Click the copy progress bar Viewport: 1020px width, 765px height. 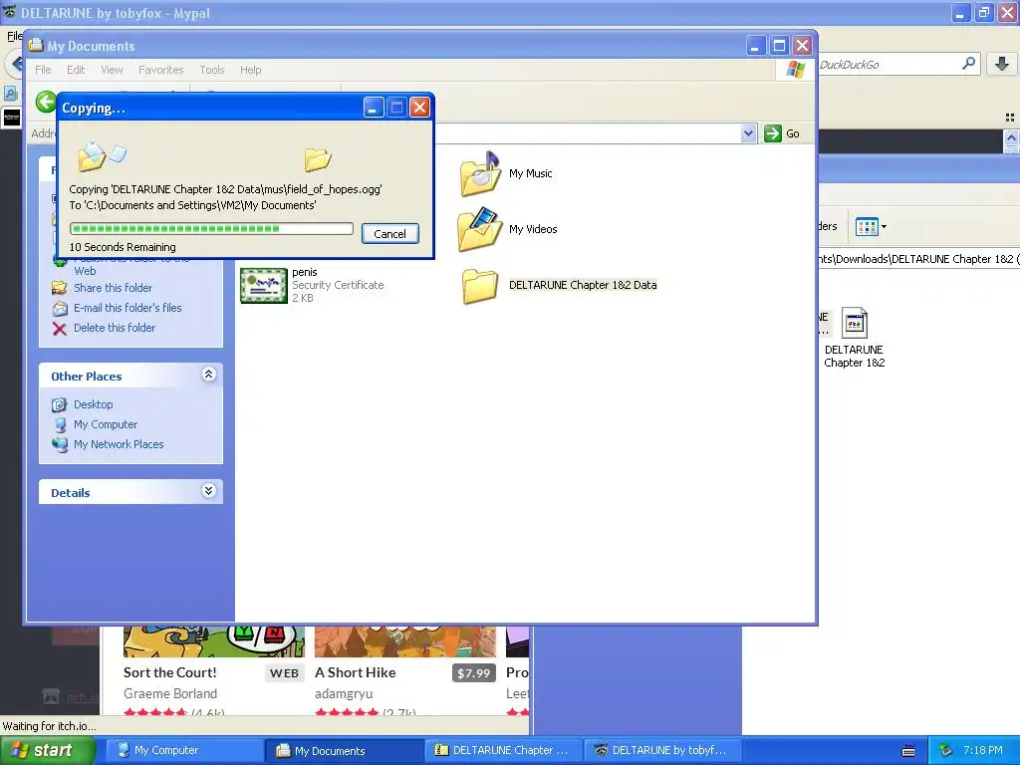[211, 228]
